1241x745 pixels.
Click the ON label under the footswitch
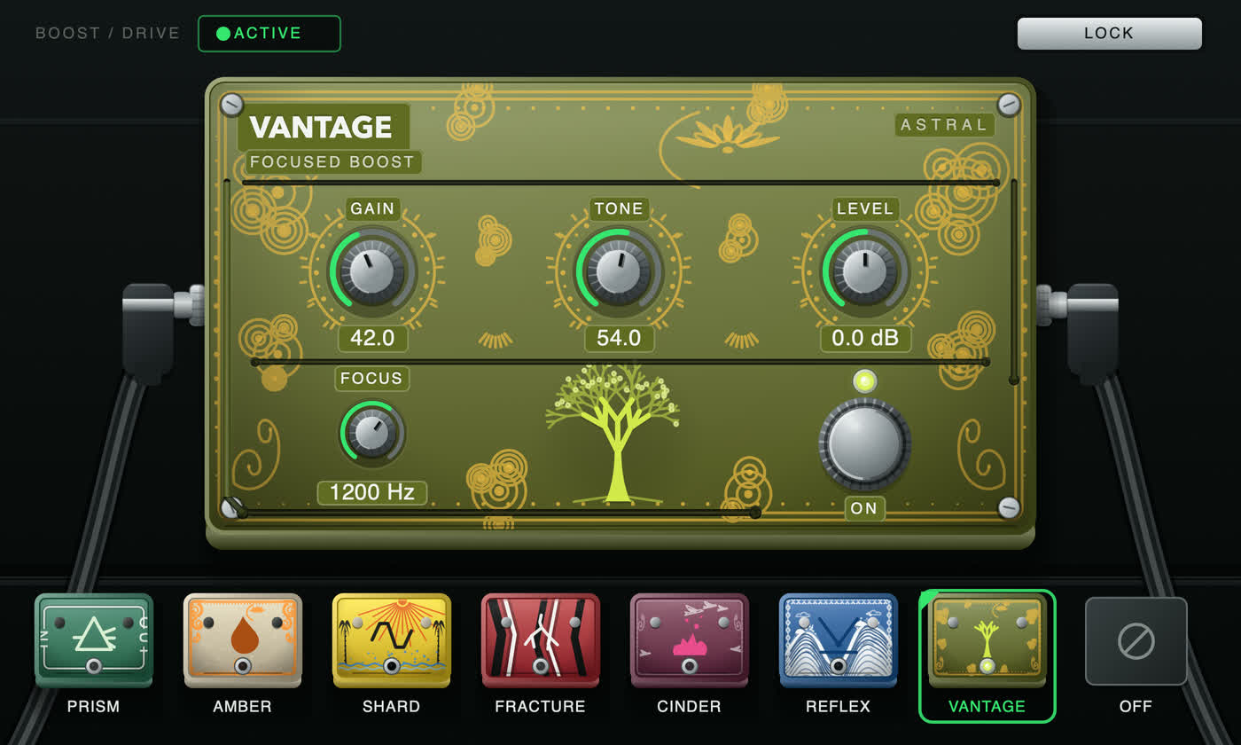865,509
